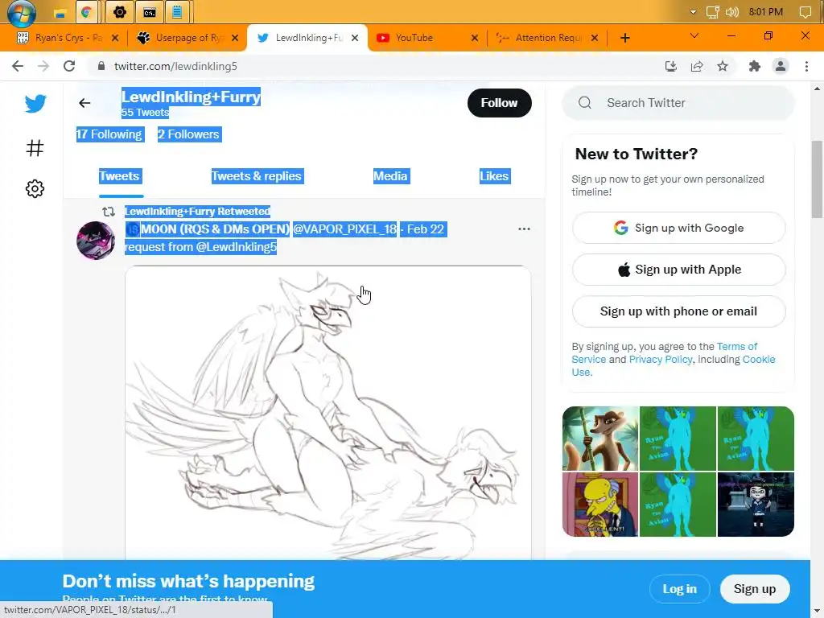
Task: Open the tab search dropdown chevron
Action: pos(694,35)
